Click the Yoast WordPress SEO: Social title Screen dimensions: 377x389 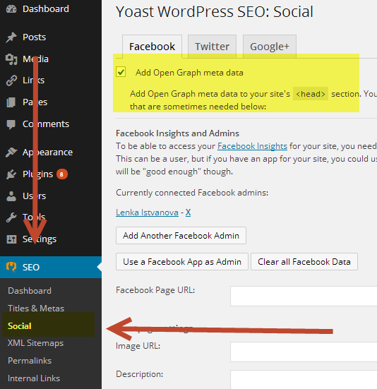pos(215,12)
